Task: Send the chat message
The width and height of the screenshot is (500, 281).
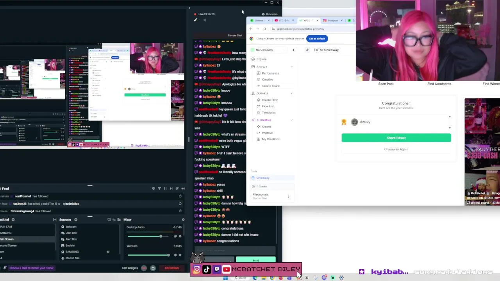Action: 256,260
